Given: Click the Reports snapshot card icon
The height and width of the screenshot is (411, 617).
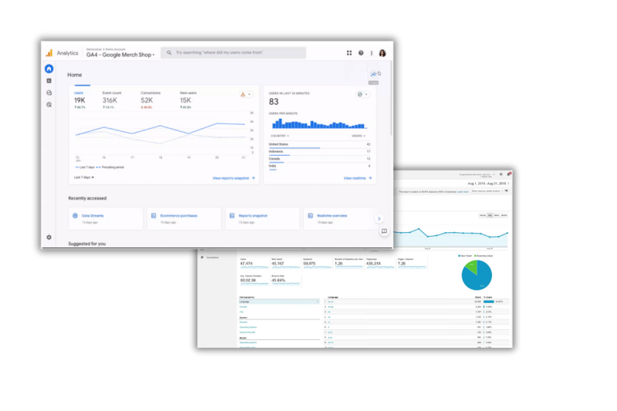Looking at the screenshot, I should (232, 216).
